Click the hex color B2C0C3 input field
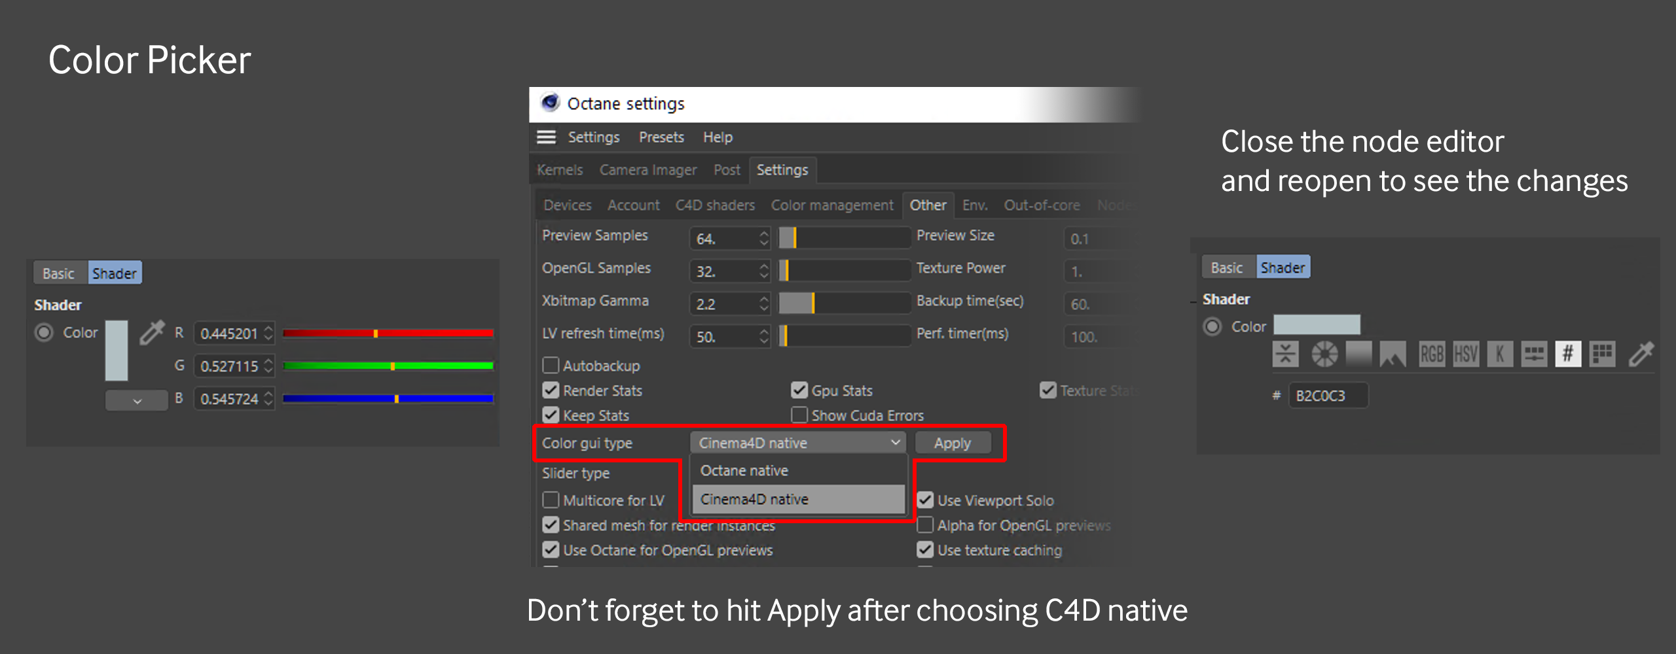The height and width of the screenshot is (654, 1676). [1328, 396]
